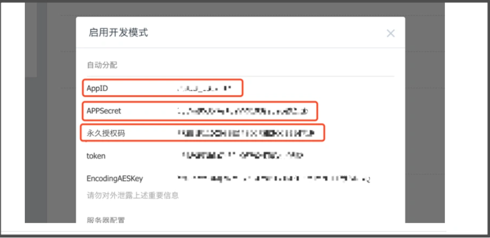The height and width of the screenshot is (238, 490).
Task: Click the dimmed overlay left of the dialog
Action: click(61, 125)
